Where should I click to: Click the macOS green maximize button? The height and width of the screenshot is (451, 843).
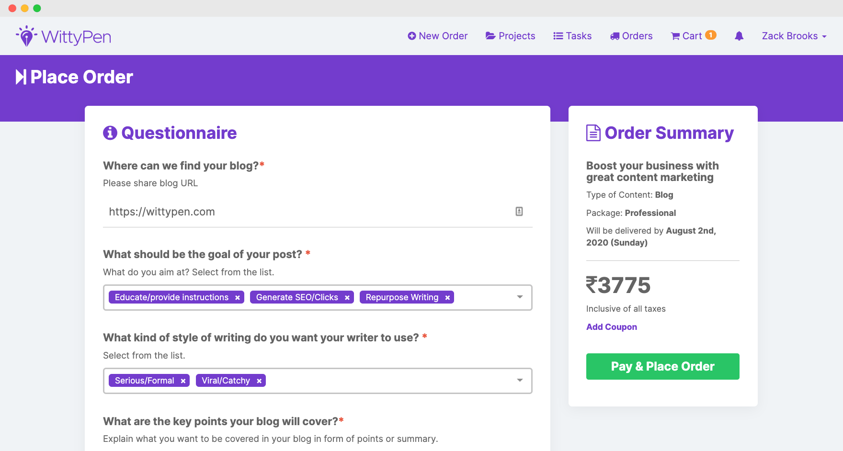(x=37, y=8)
